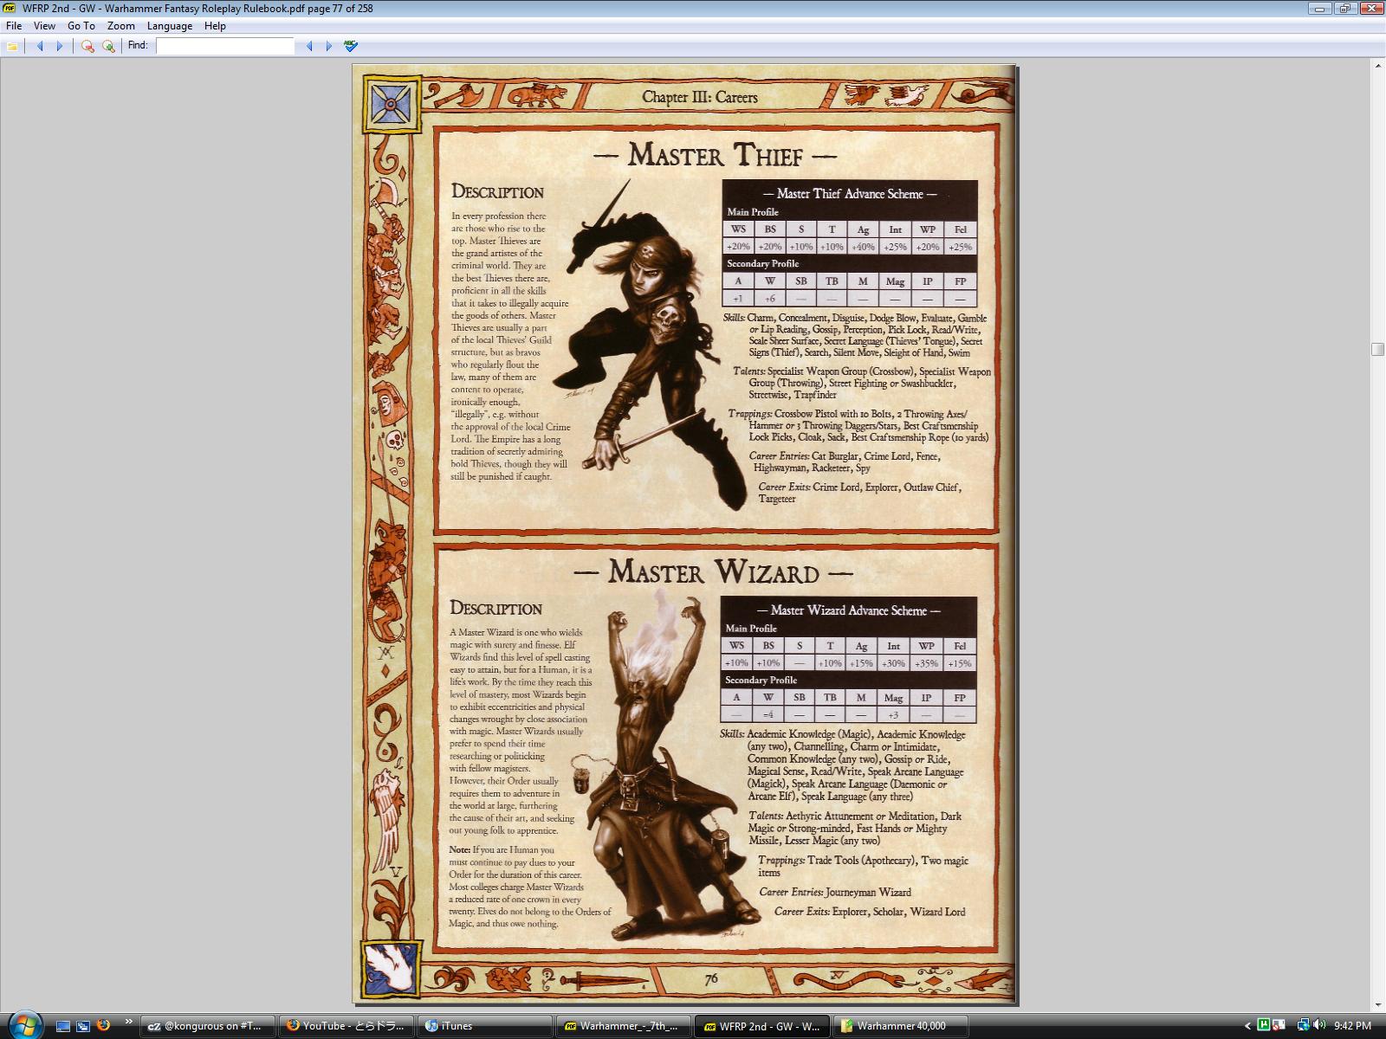
Task: Click the WFRP 2nd - GW taskbar button
Action: tap(762, 1026)
